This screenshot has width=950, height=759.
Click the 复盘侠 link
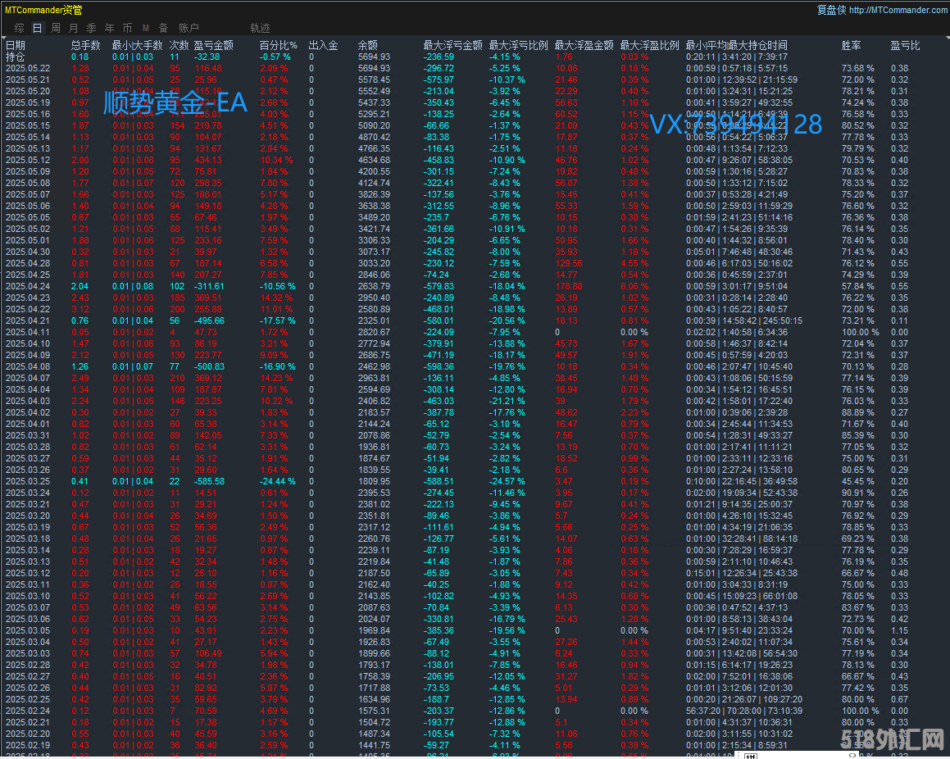click(831, 10)
